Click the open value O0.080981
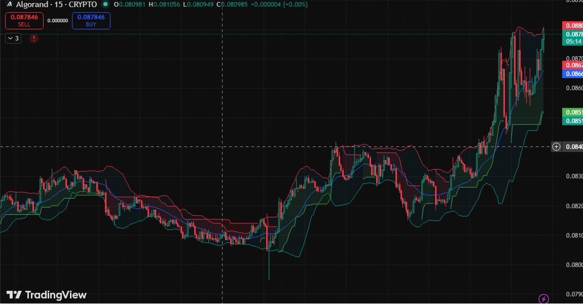The height and width of the screenshot is (304, 583). 129,5
